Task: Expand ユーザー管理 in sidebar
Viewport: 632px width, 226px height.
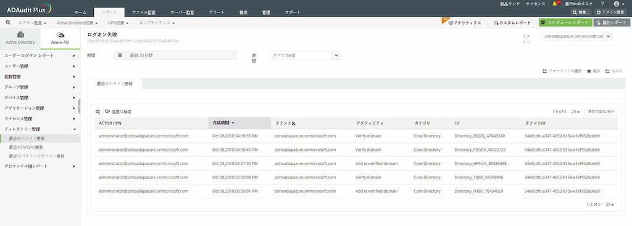Action: pyautogui.click(x=40, y=66)
